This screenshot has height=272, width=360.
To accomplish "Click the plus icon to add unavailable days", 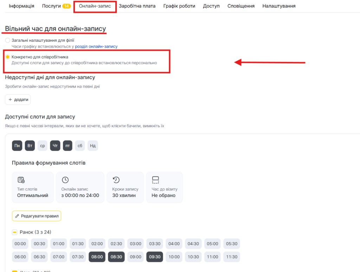I will (10, 100).
